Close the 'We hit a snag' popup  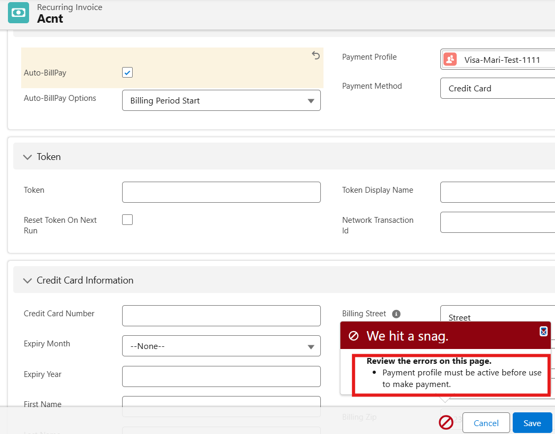(543, 332)
